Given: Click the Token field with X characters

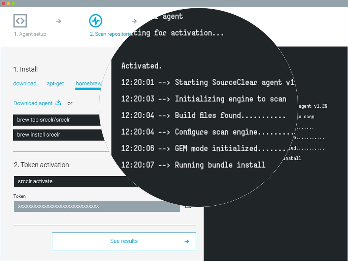Looking at the screenshot, I should pos(97,206).
